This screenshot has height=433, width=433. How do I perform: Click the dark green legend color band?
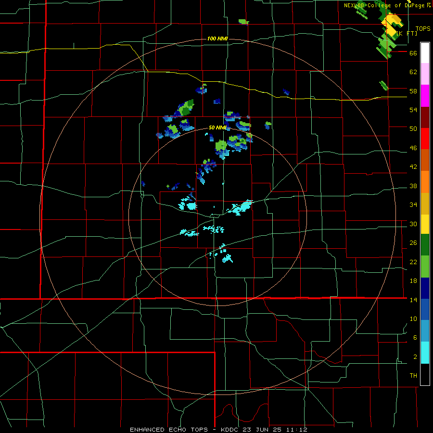[425, 244]
